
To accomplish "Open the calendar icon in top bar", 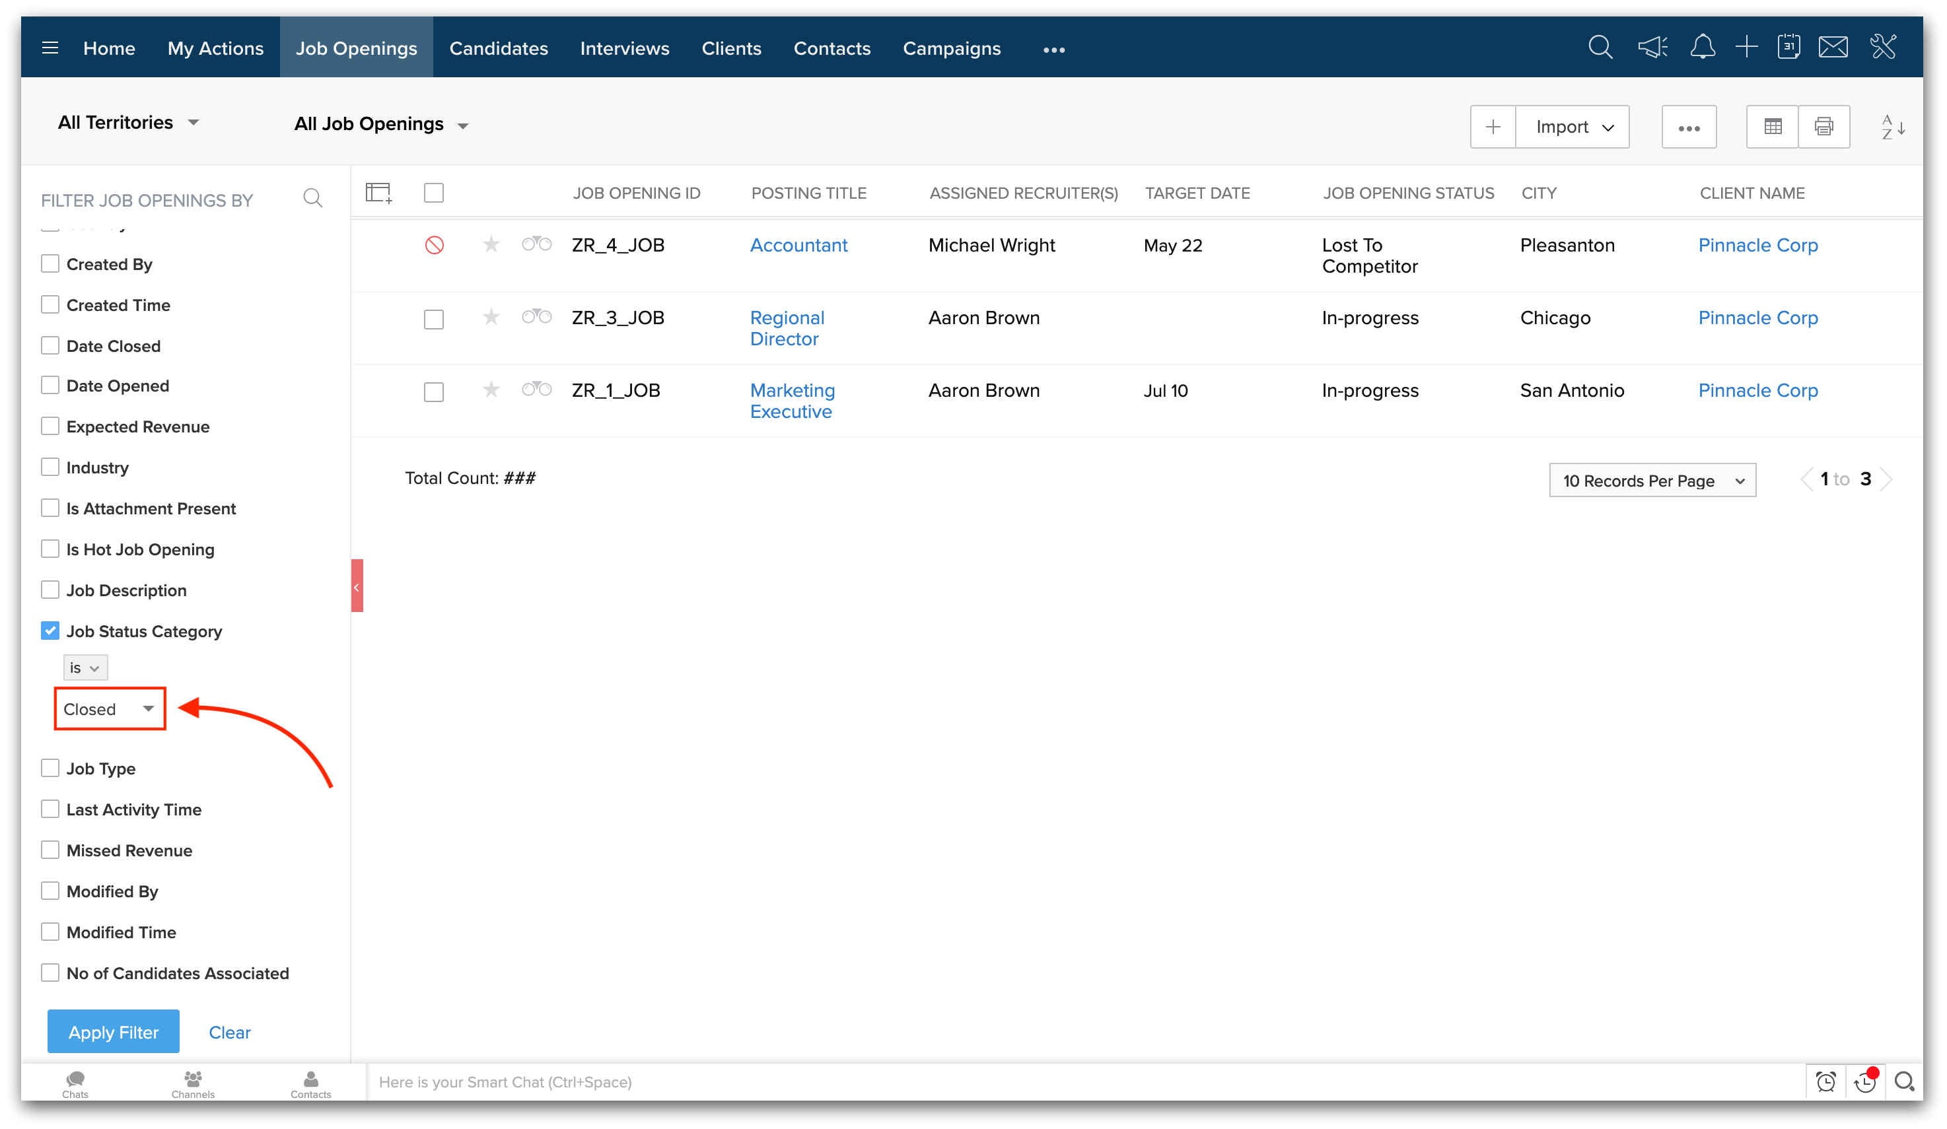I will (1788, 48).
